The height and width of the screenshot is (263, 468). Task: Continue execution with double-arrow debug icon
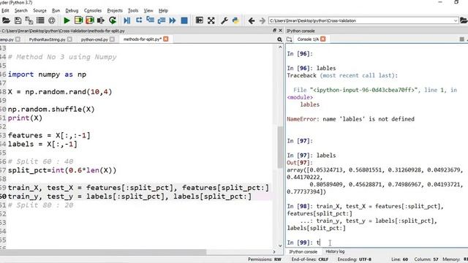[173, 20]
